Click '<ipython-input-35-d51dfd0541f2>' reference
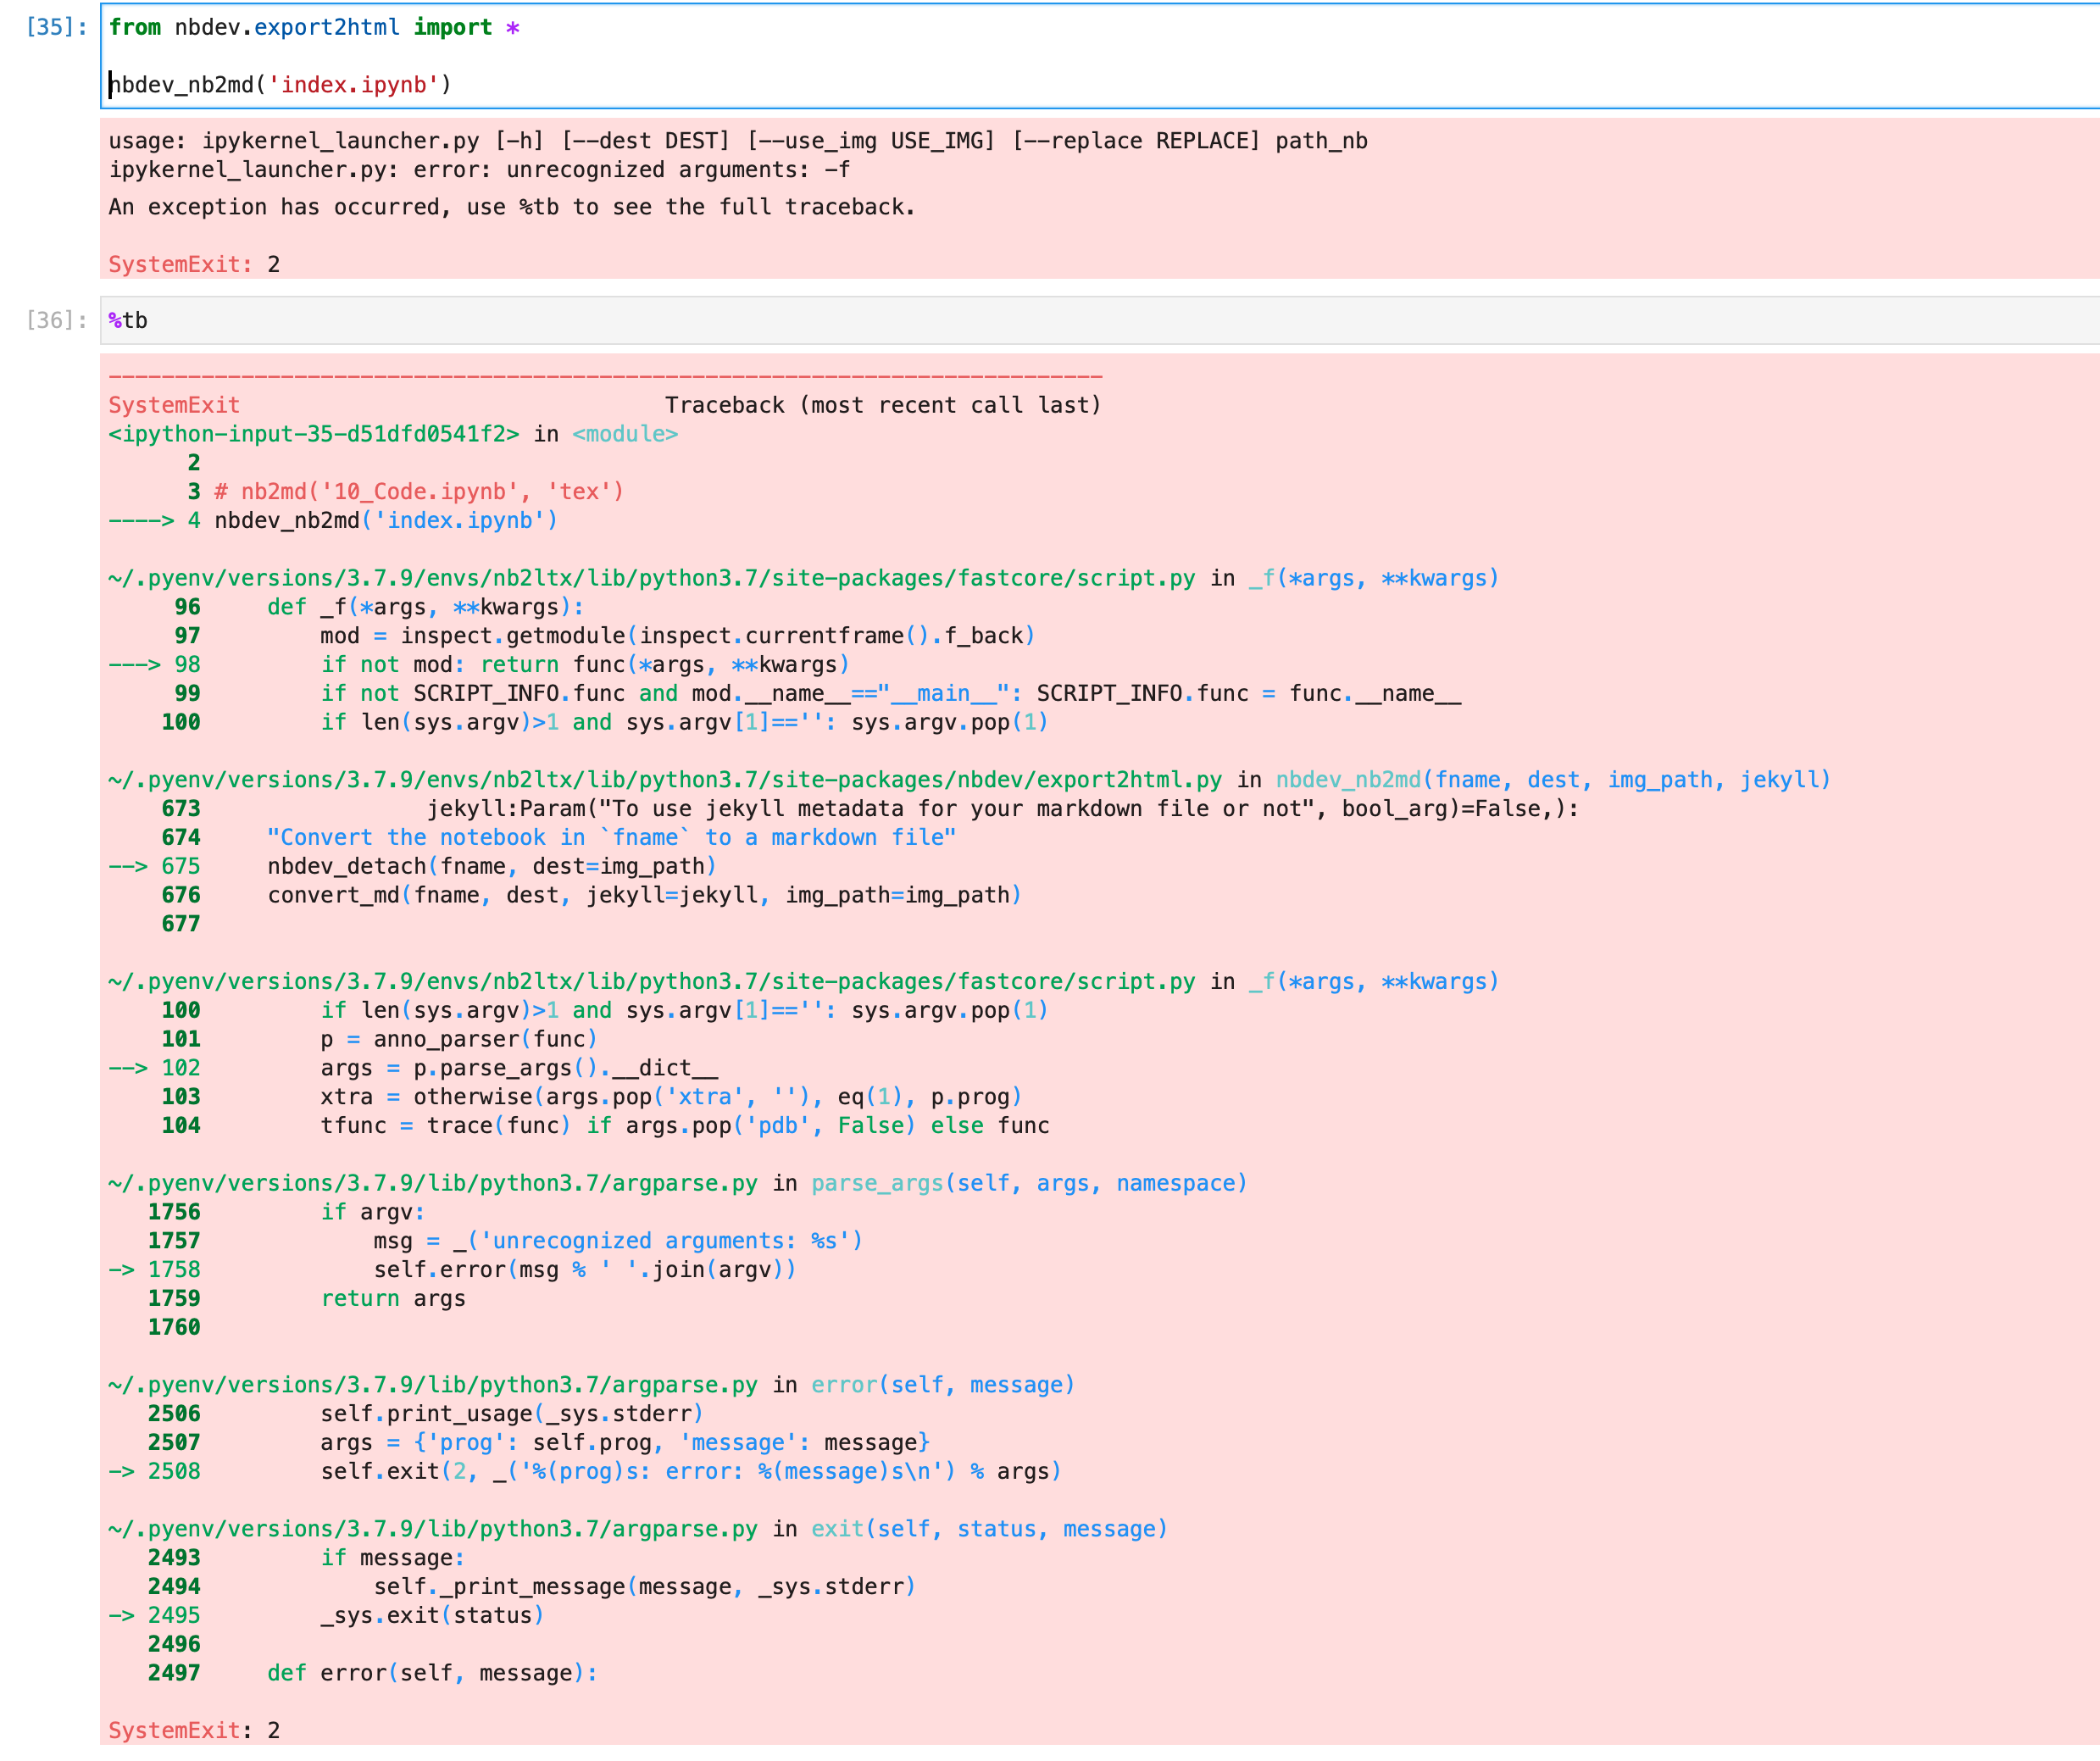Screen dimensions: 2100x1761 (x=314, y=434)
